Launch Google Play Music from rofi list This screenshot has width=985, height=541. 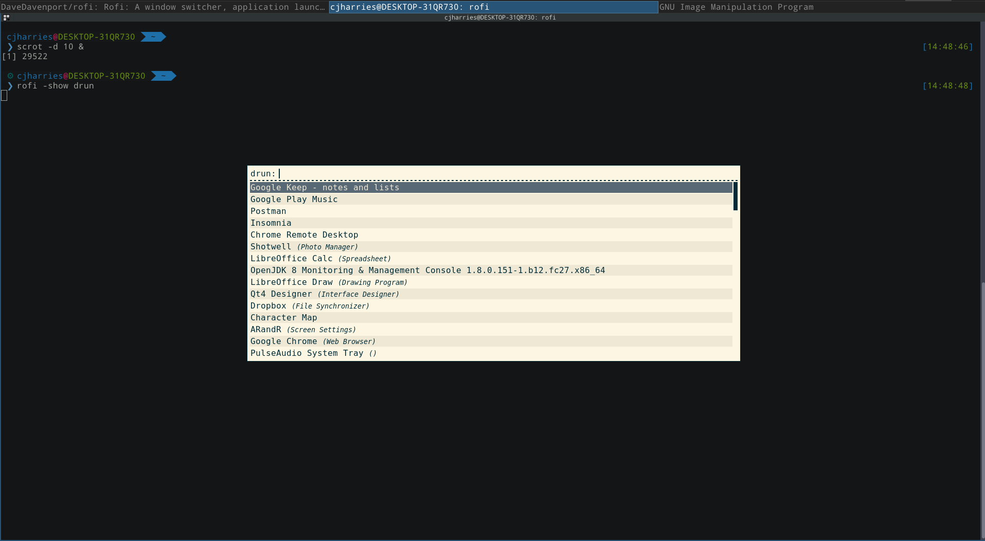tap(491, 200)
